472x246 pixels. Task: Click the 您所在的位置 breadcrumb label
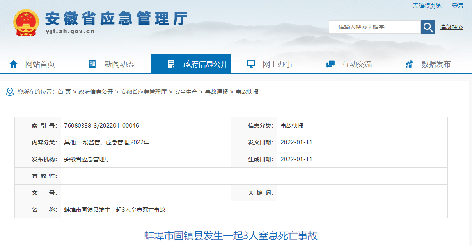pos(36,92)
